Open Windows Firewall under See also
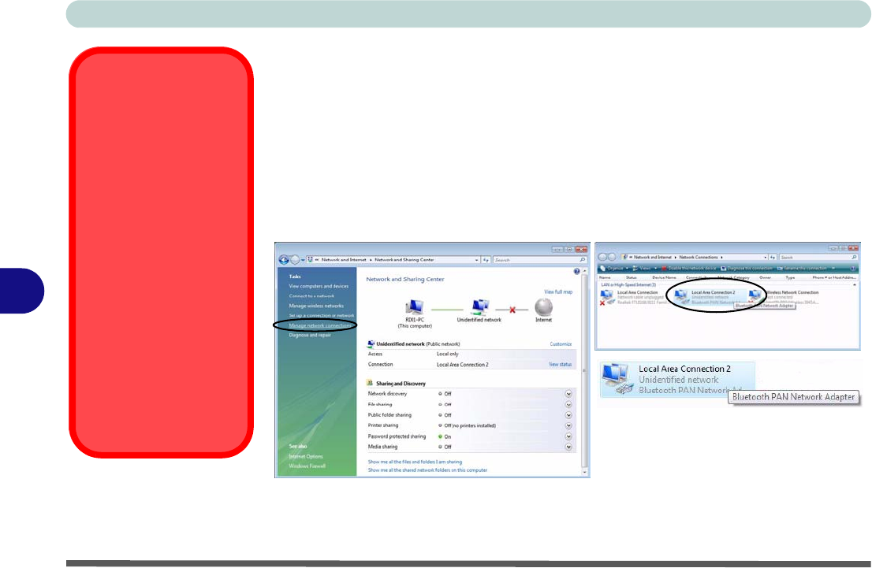The width and height of the screenshot is (872, 568). coord(307,466)
